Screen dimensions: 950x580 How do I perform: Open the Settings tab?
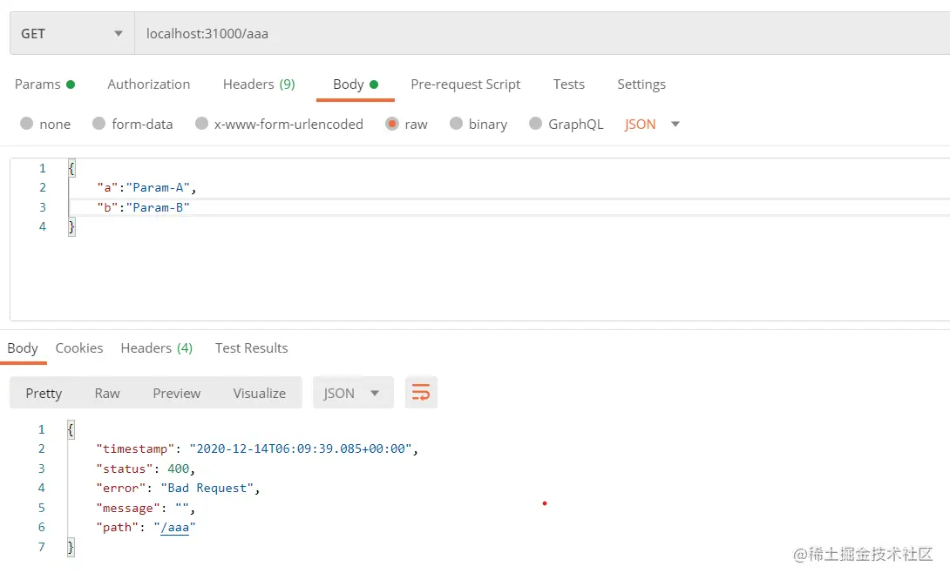click(641, 84)
